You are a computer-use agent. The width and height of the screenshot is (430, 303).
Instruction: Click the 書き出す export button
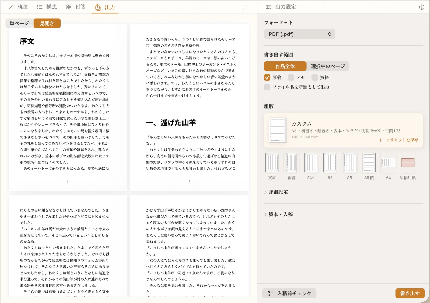(410, 294)
